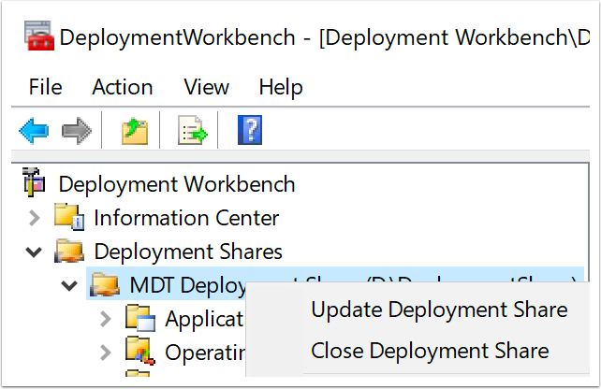Viewport: 601px width, 389px height.
Task: Click the Export List toolbar icon
Action: click(193, 132)
